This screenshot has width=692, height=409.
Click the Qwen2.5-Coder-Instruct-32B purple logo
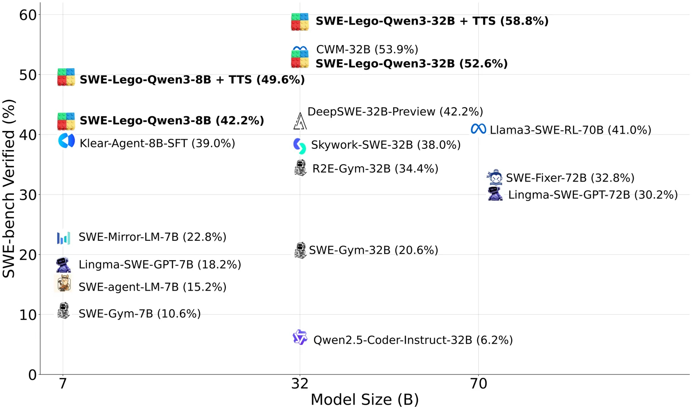point(300,337)
